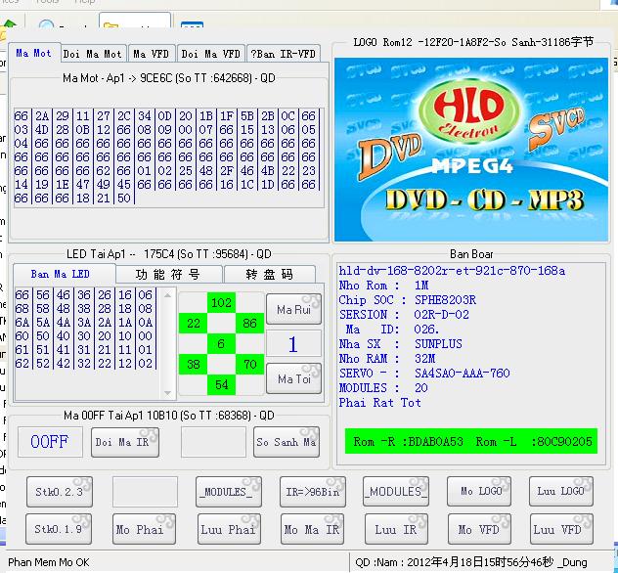The image size is (618, 573).
Task: Click the empty field beside Stk0.2.3
Action: tap(145, 492)
